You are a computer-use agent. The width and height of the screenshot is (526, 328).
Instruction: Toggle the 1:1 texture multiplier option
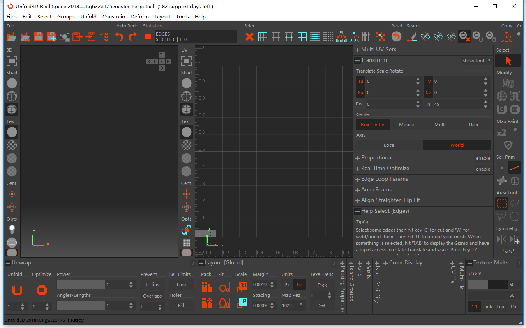pyautogui.click(x=475, y=307)
